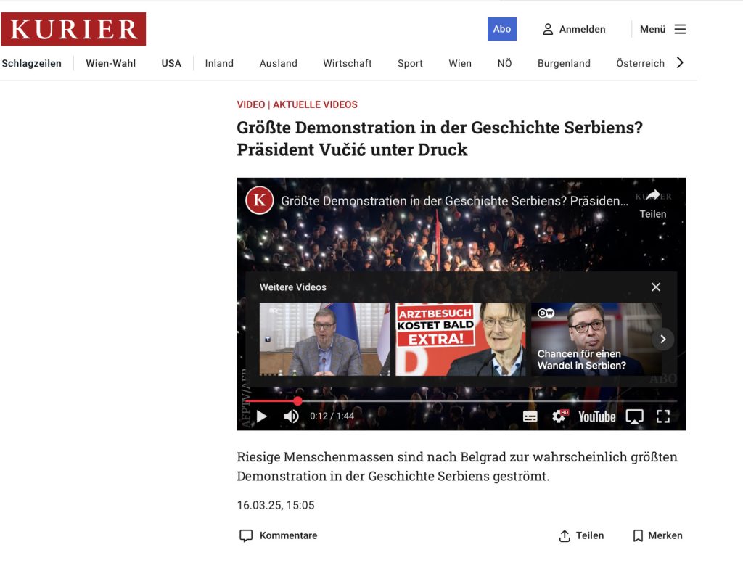
Task: Open the Wirtschaft section
Action: pyautogui.click(x=348, y=64)
